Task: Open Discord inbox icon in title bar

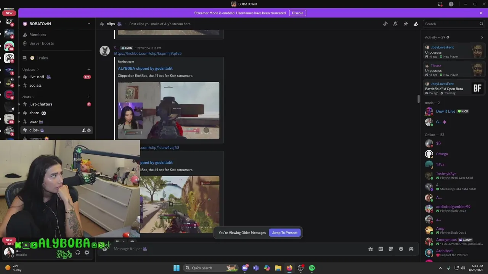Action: 440,4
